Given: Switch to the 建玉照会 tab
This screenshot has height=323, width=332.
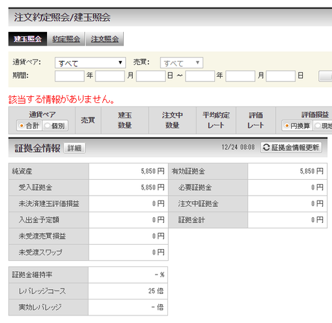Looking at the screenshot, I should (x=28, y=39).
